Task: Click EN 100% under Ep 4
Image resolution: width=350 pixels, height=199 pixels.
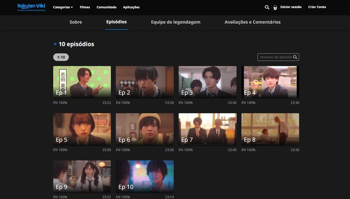Action: 248,103
